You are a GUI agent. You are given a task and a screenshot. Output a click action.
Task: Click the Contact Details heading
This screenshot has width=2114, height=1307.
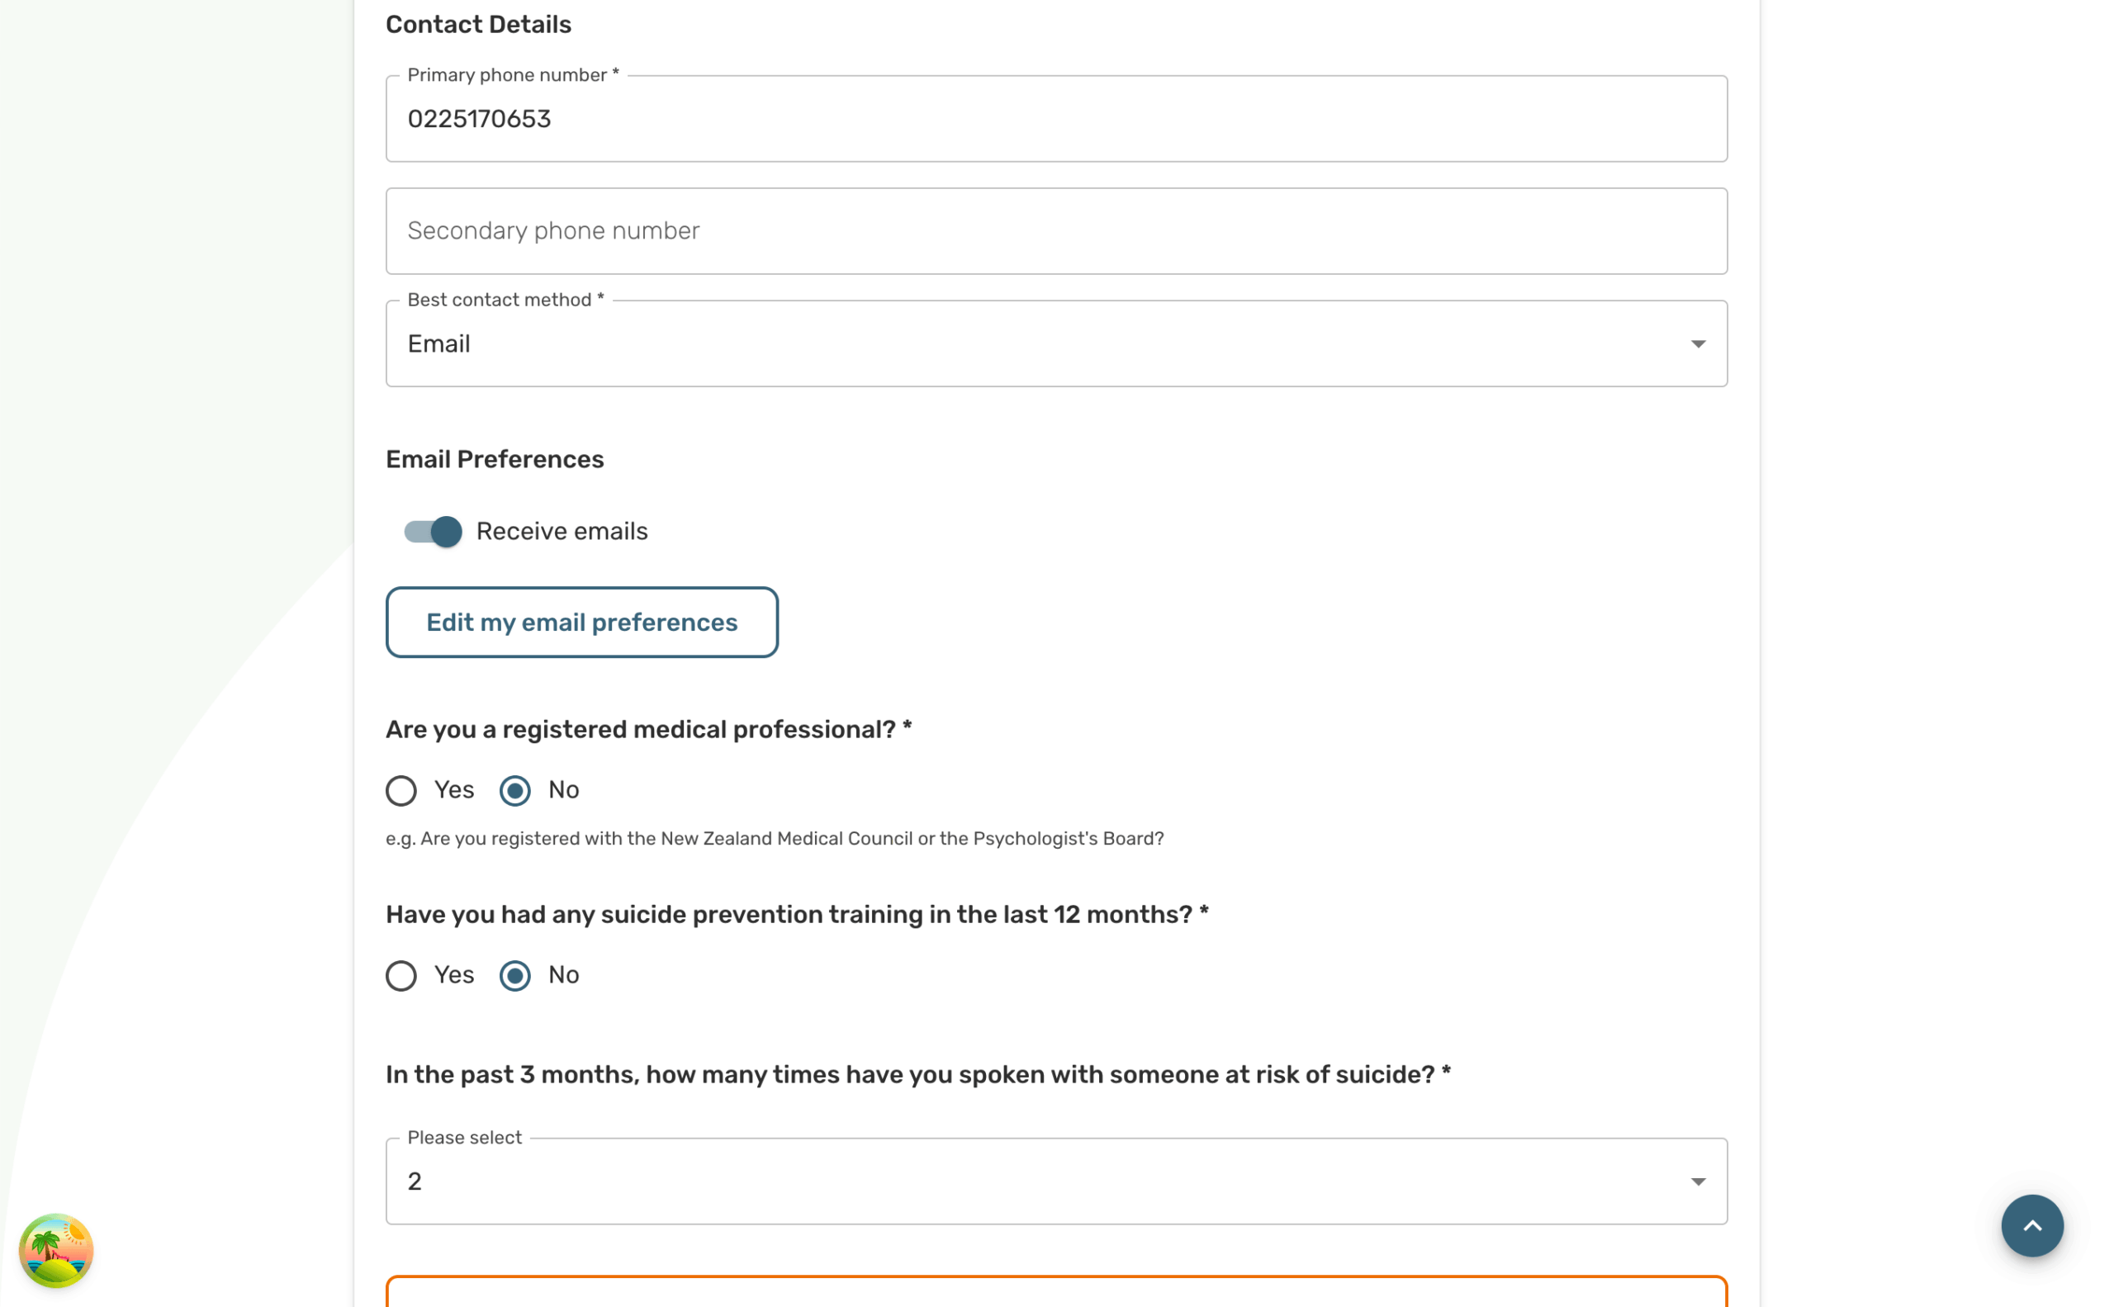pos(478,25)
